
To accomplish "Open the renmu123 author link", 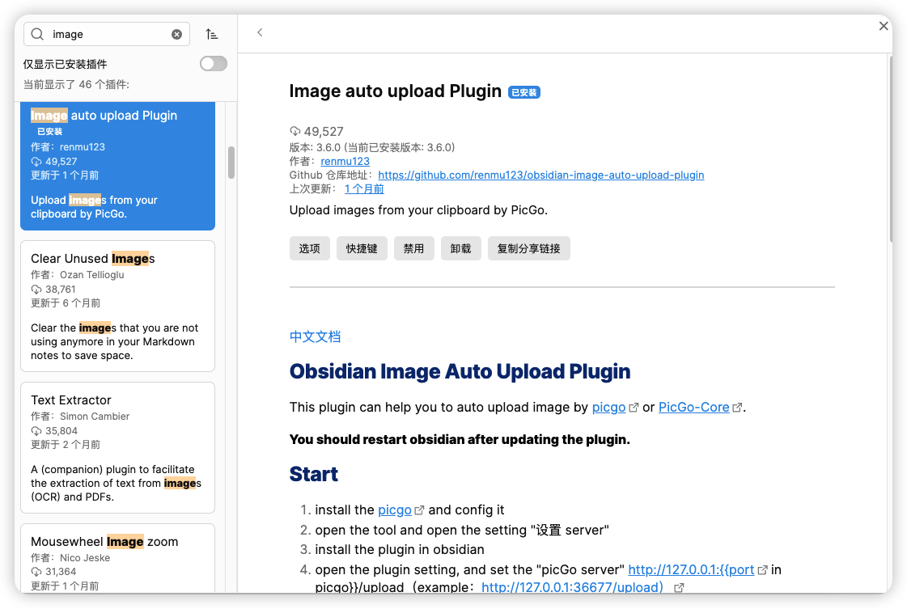I will (x=345, y=161).
